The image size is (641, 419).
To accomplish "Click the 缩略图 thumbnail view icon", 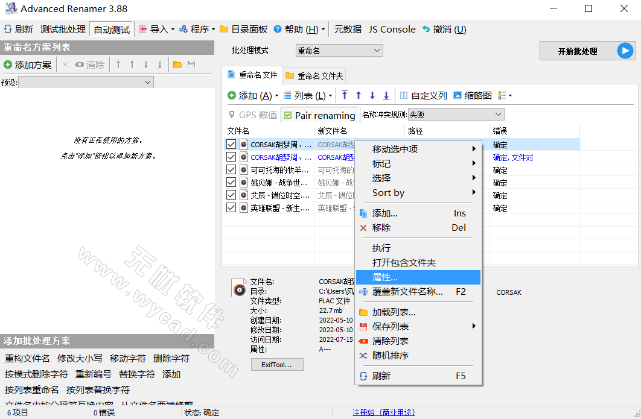I will coord(458,95).
